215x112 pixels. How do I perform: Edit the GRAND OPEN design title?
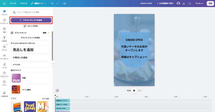click(x=146, y=3)
